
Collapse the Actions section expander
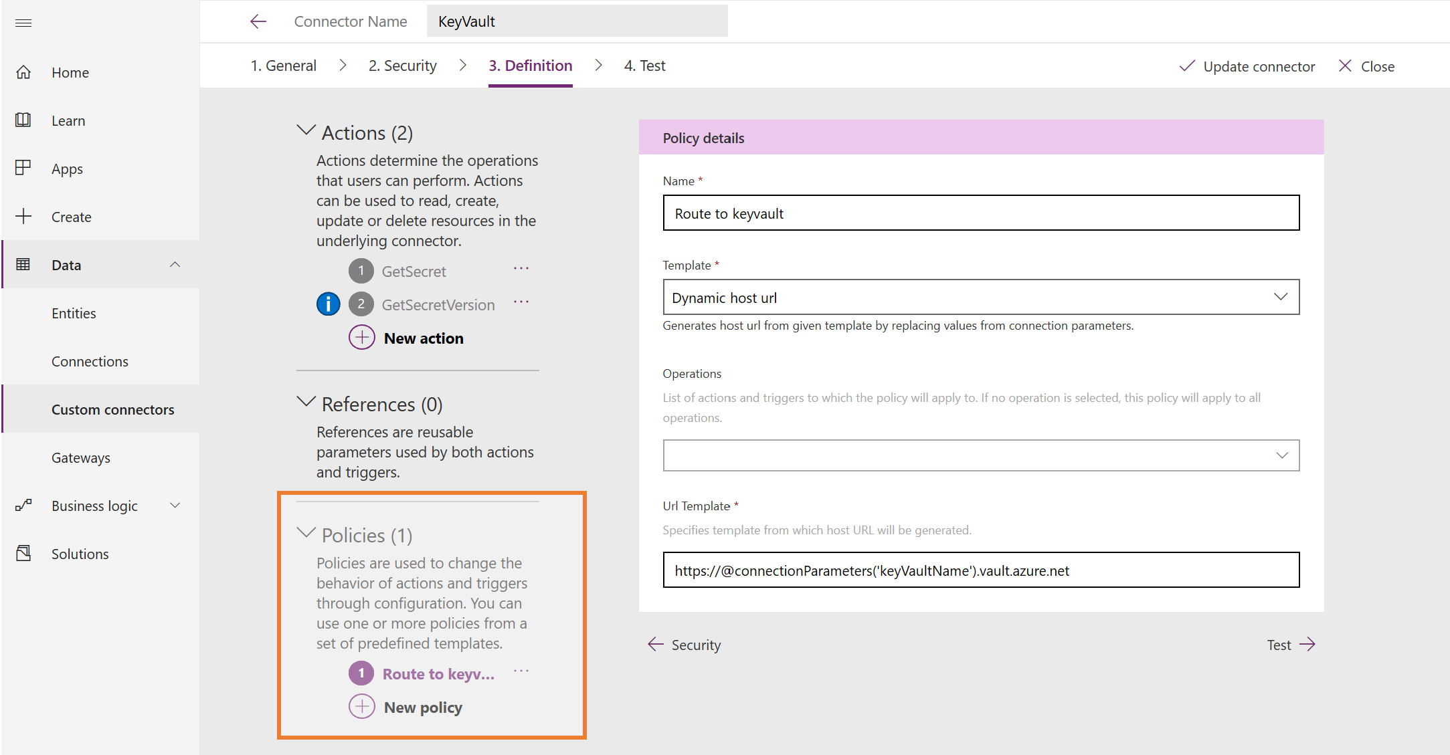(306, 133)
